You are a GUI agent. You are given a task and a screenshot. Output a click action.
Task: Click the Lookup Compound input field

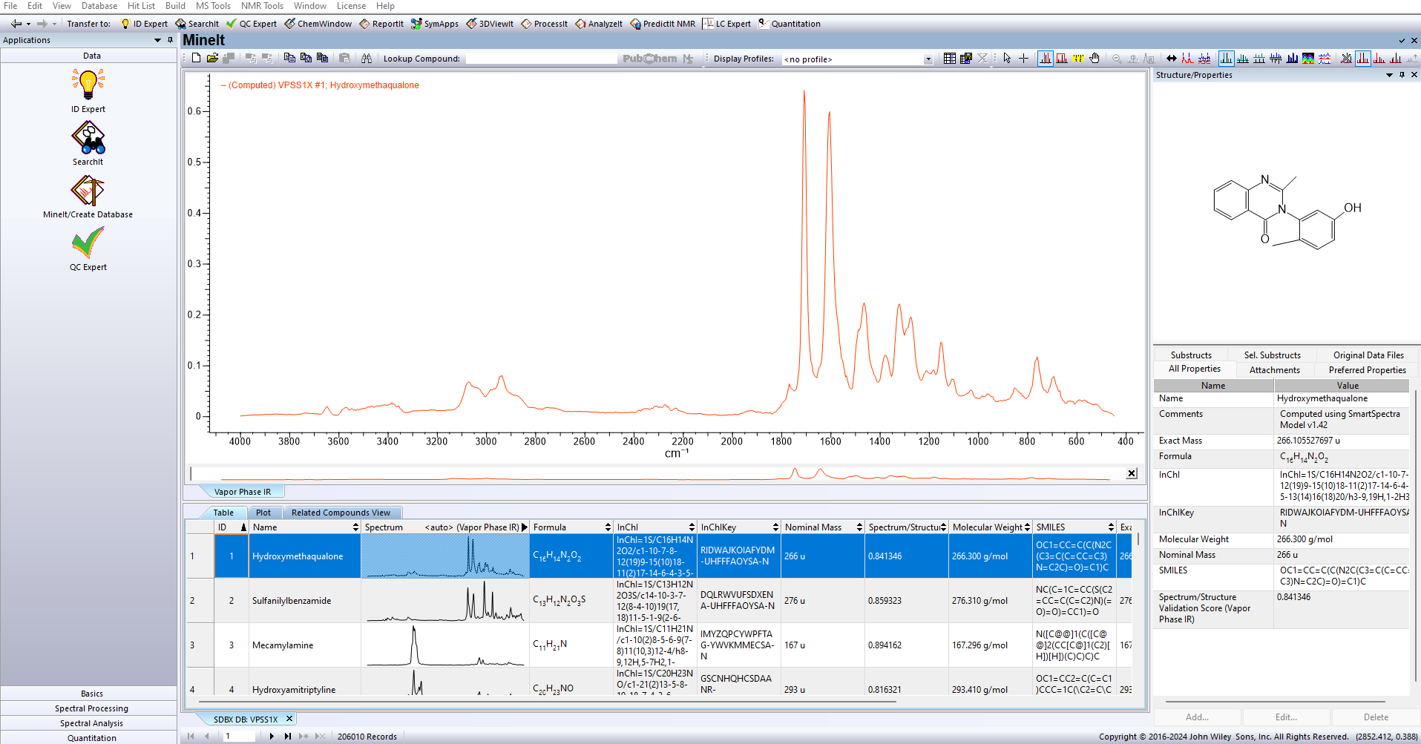pyautogui.click(x=540, y=59)
